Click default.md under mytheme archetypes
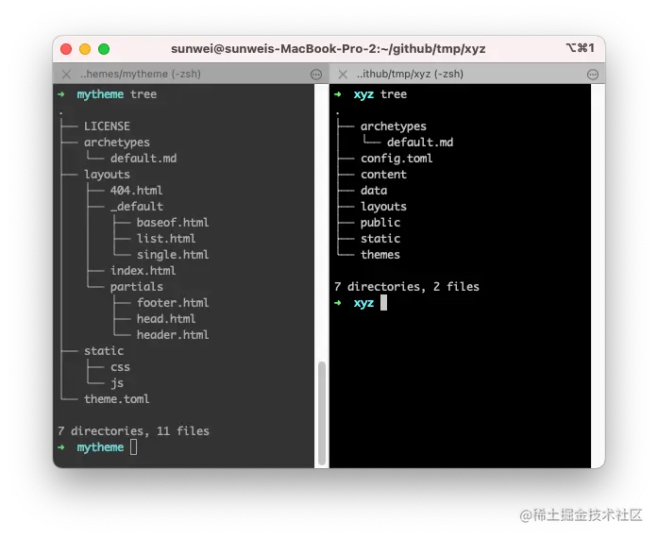 143,159
